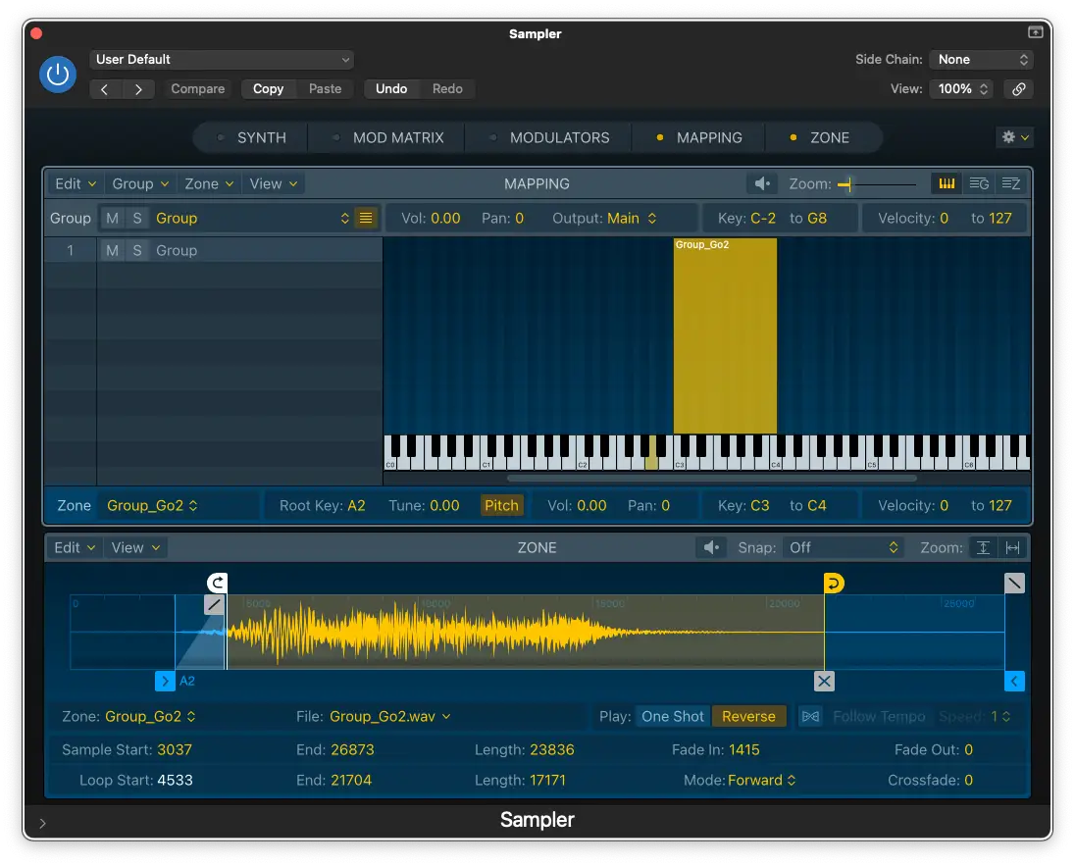Screen dimensions: 1075x867
Task: Open the Side Chain dropdown
Action: 980,60
